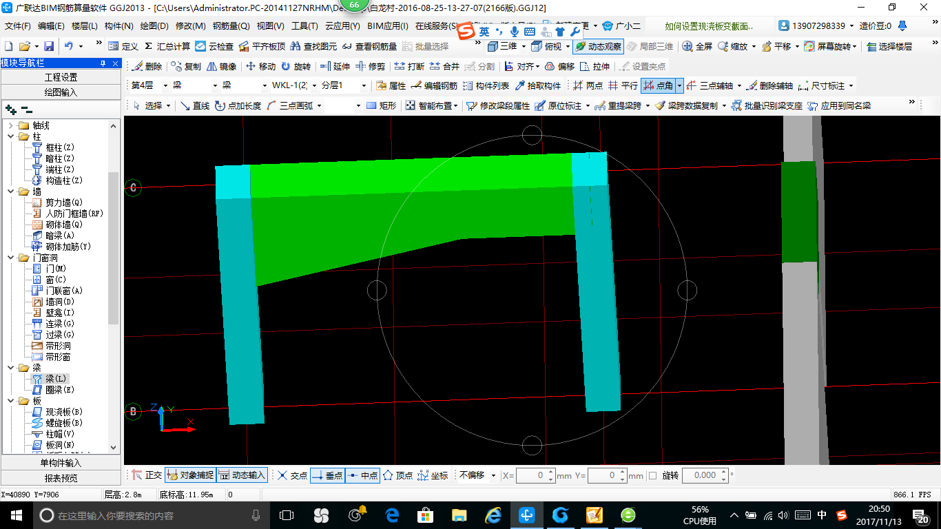
Task: Click the X coordinate input field
Action: [535, 475]
